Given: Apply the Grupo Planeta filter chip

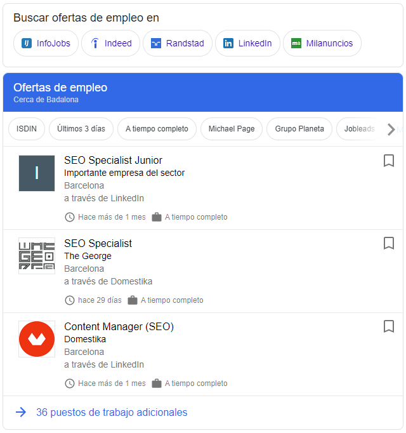Looking at the screenshot, I should click(x=299, y=129).
